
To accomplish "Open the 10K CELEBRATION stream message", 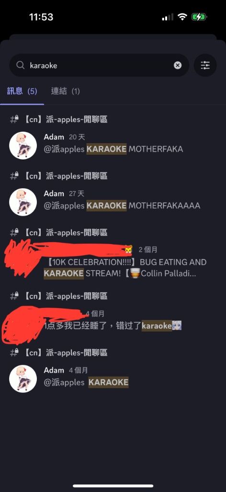I will coord(125,268).
